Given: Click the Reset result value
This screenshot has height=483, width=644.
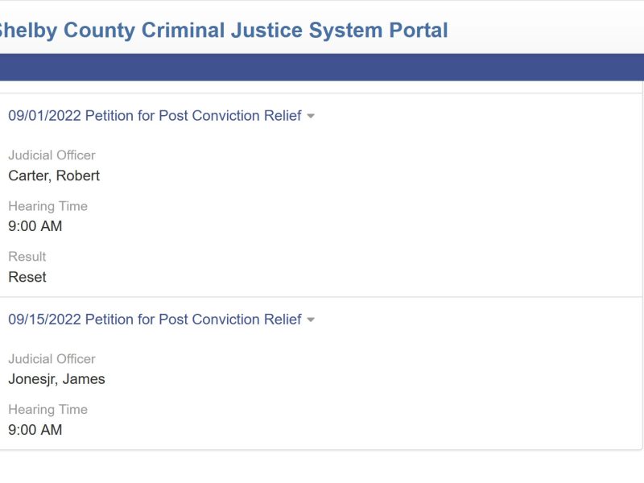Looking at the screenshot, I should 27,277.
